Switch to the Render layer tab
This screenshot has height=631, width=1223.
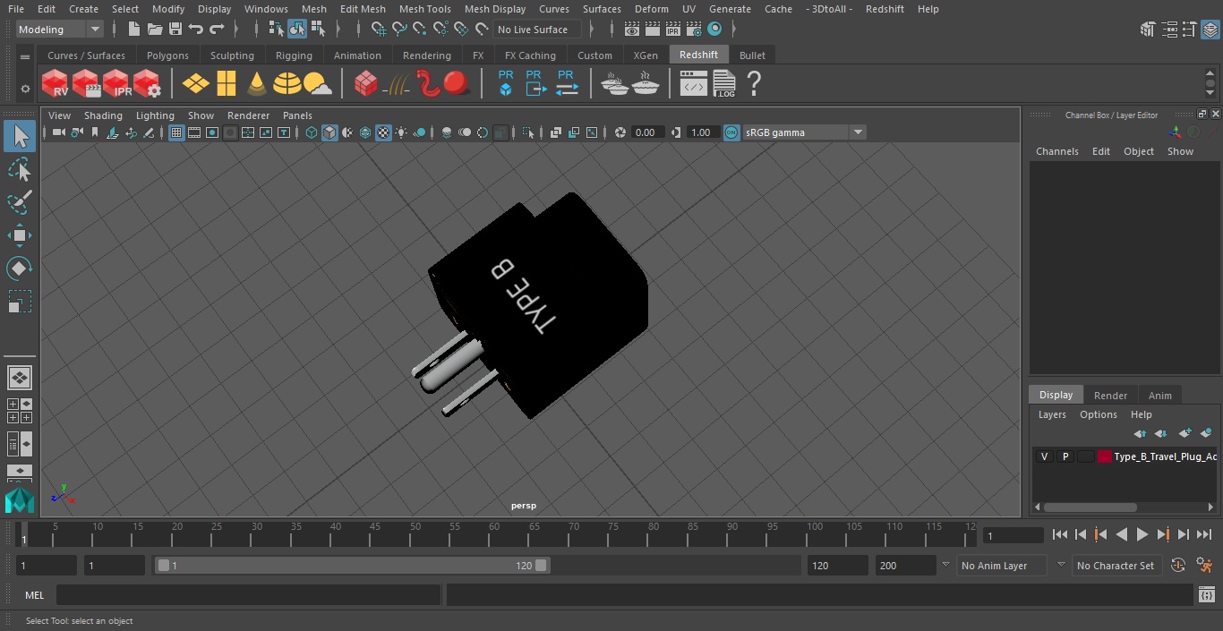pos(1110,395)
